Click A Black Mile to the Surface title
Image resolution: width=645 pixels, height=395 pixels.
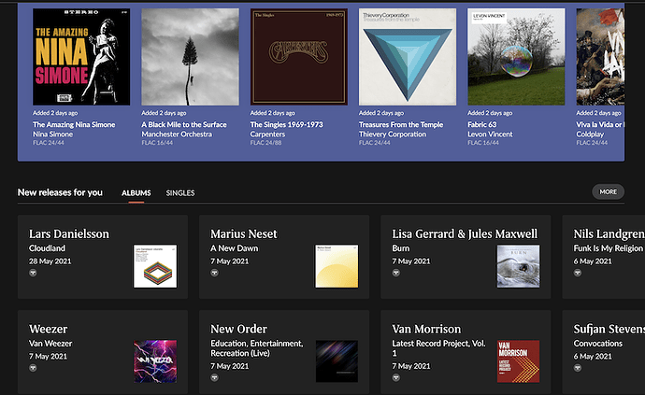click(184, 124)
